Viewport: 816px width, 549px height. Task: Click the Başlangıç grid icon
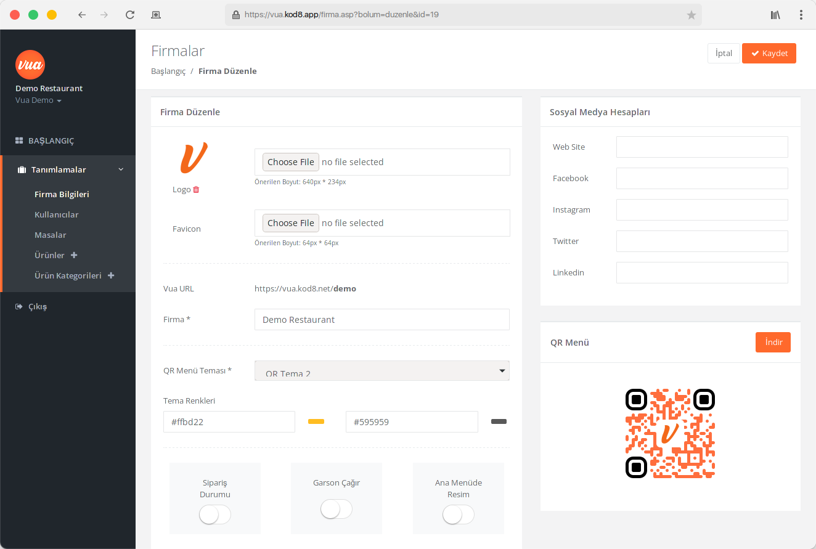[x=19, y=141]
